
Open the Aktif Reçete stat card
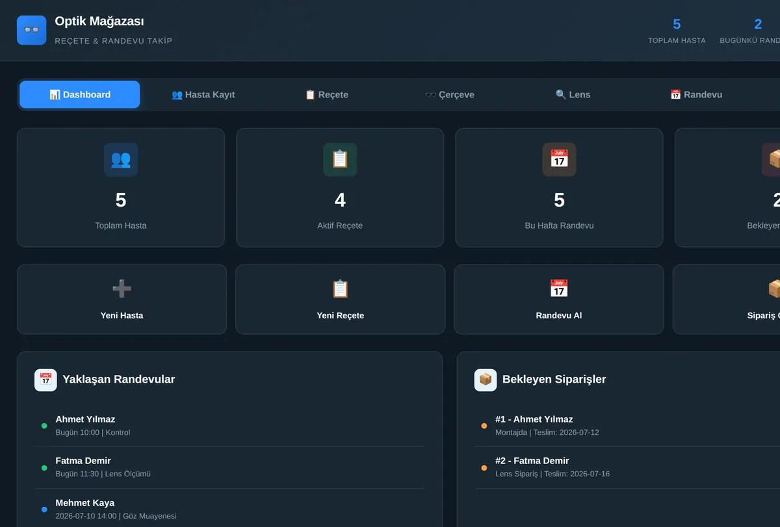(340, 187)
